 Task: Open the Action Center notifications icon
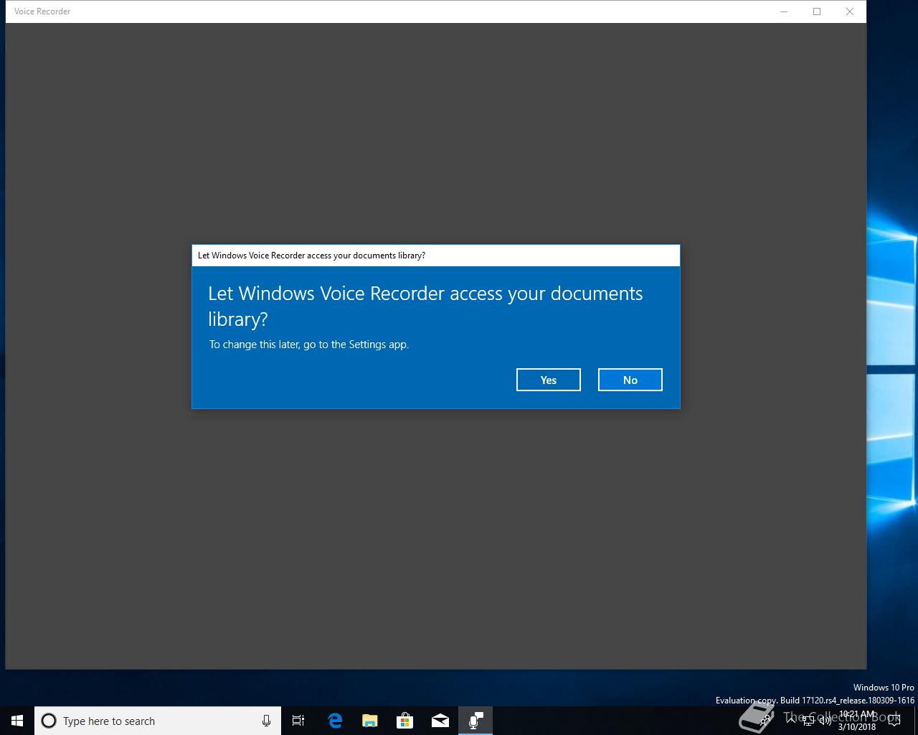(894, 721)
